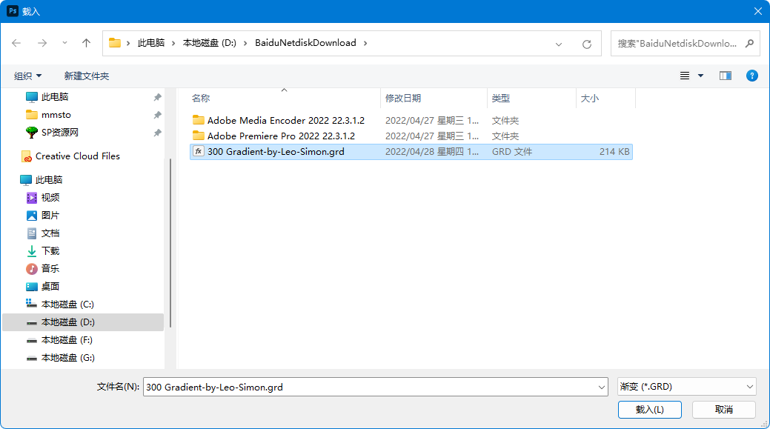
Task: Select 本地磁盘 (C:) drive
Action: 67,305
